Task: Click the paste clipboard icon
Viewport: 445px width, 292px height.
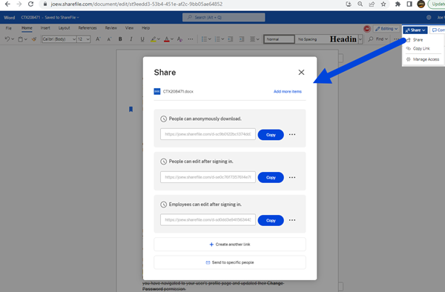Action: pyautogui.click(x=21, y=39)
